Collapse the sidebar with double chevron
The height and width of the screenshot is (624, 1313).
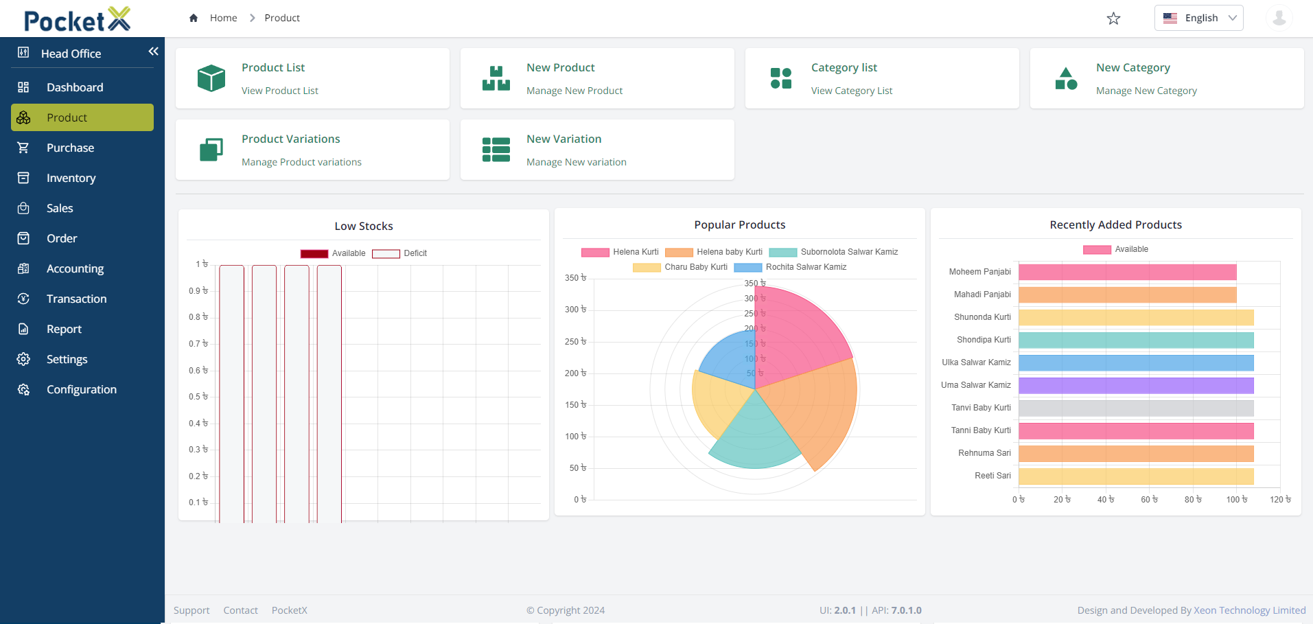point(153,51)
